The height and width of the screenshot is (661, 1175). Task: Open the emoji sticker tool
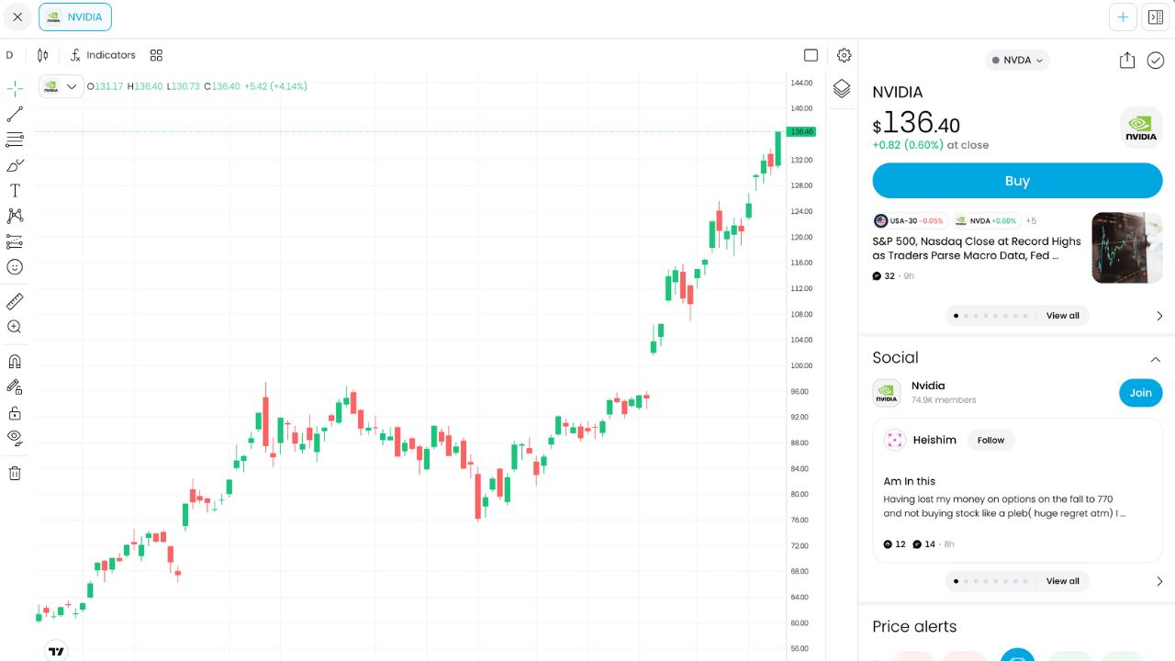[x=15, y=267]
